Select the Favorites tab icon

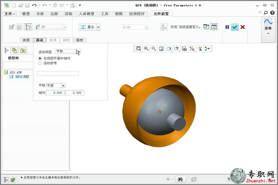(23, 51)
